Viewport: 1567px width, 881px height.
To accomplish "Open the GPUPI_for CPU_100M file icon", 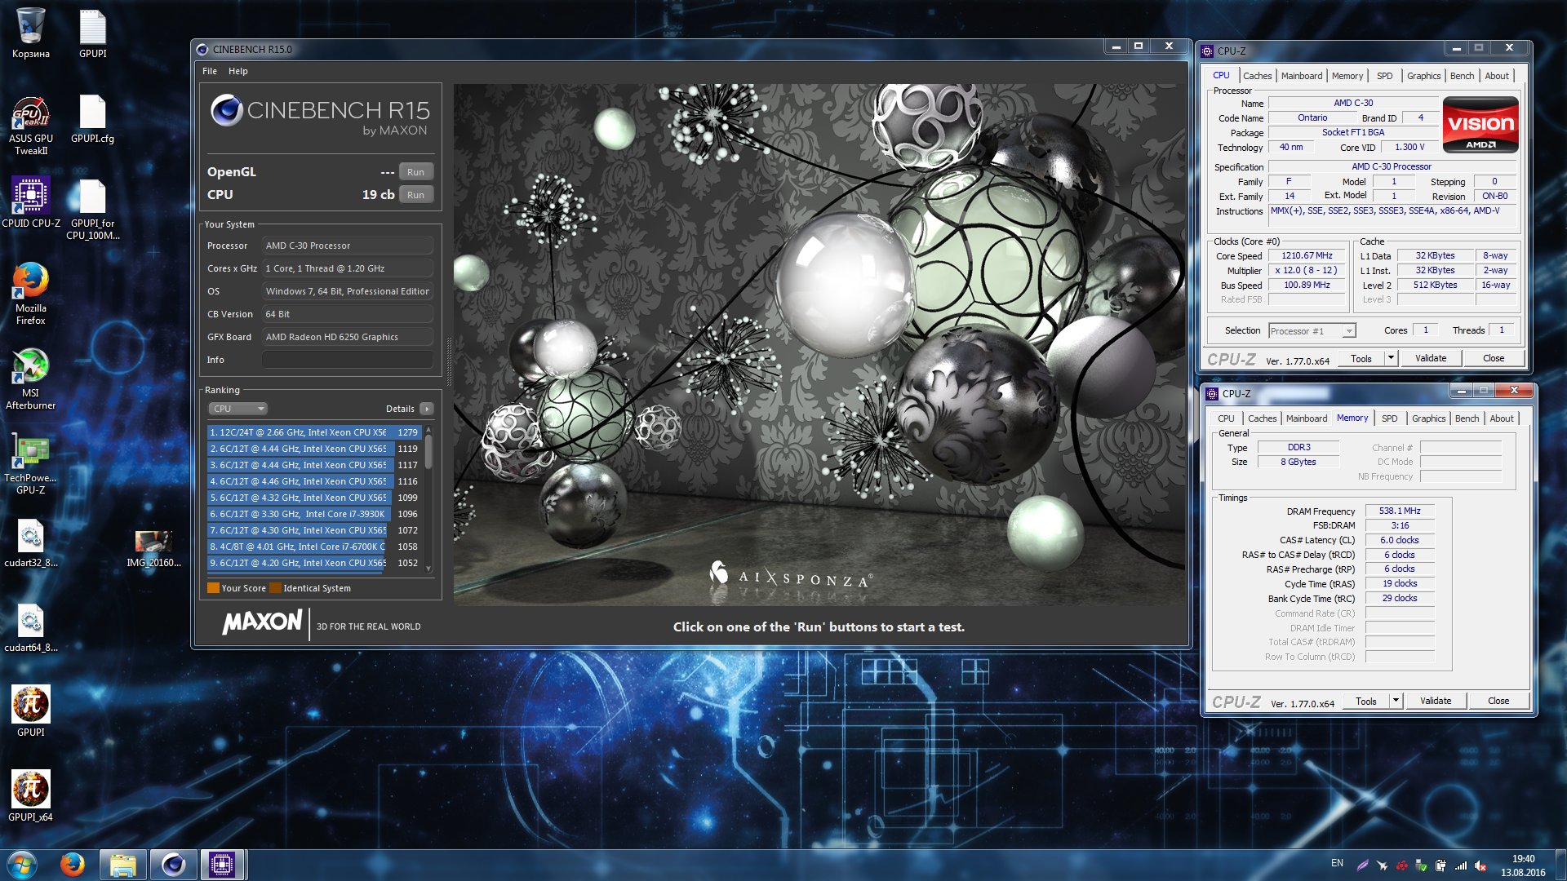I will 92,210.
